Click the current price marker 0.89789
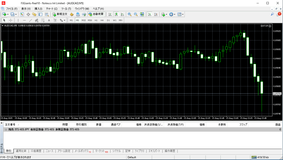 [x=277, y=94]
